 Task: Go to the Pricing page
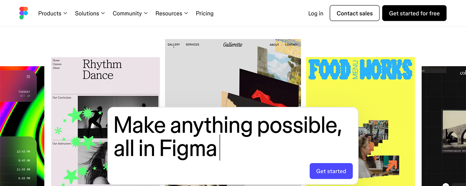[204, 13]
